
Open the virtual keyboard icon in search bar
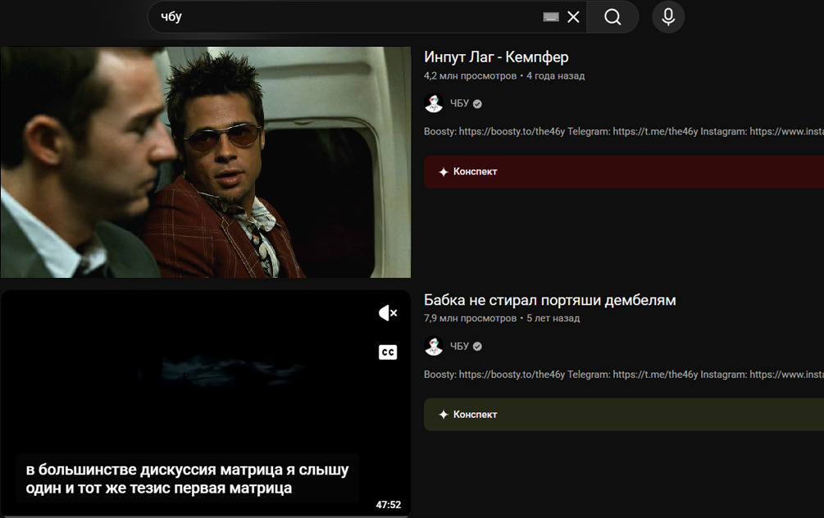551,17
